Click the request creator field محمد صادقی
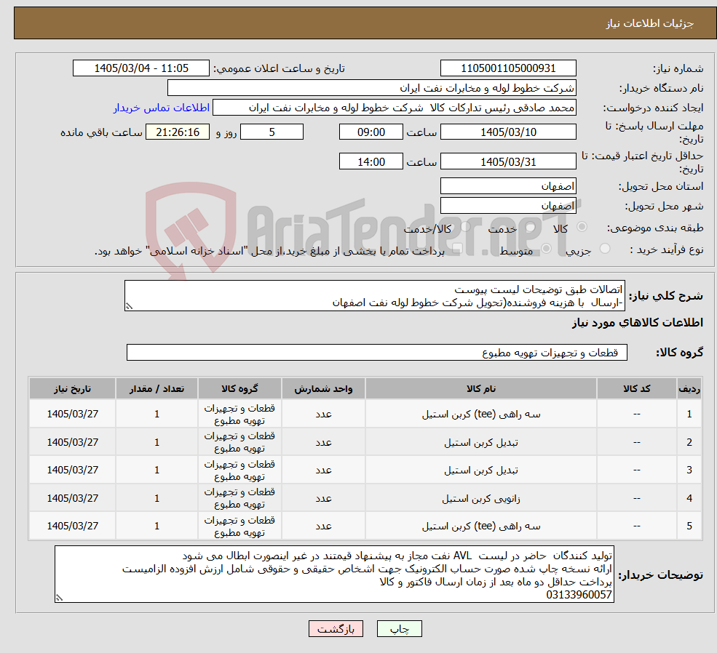 point(394,108)
